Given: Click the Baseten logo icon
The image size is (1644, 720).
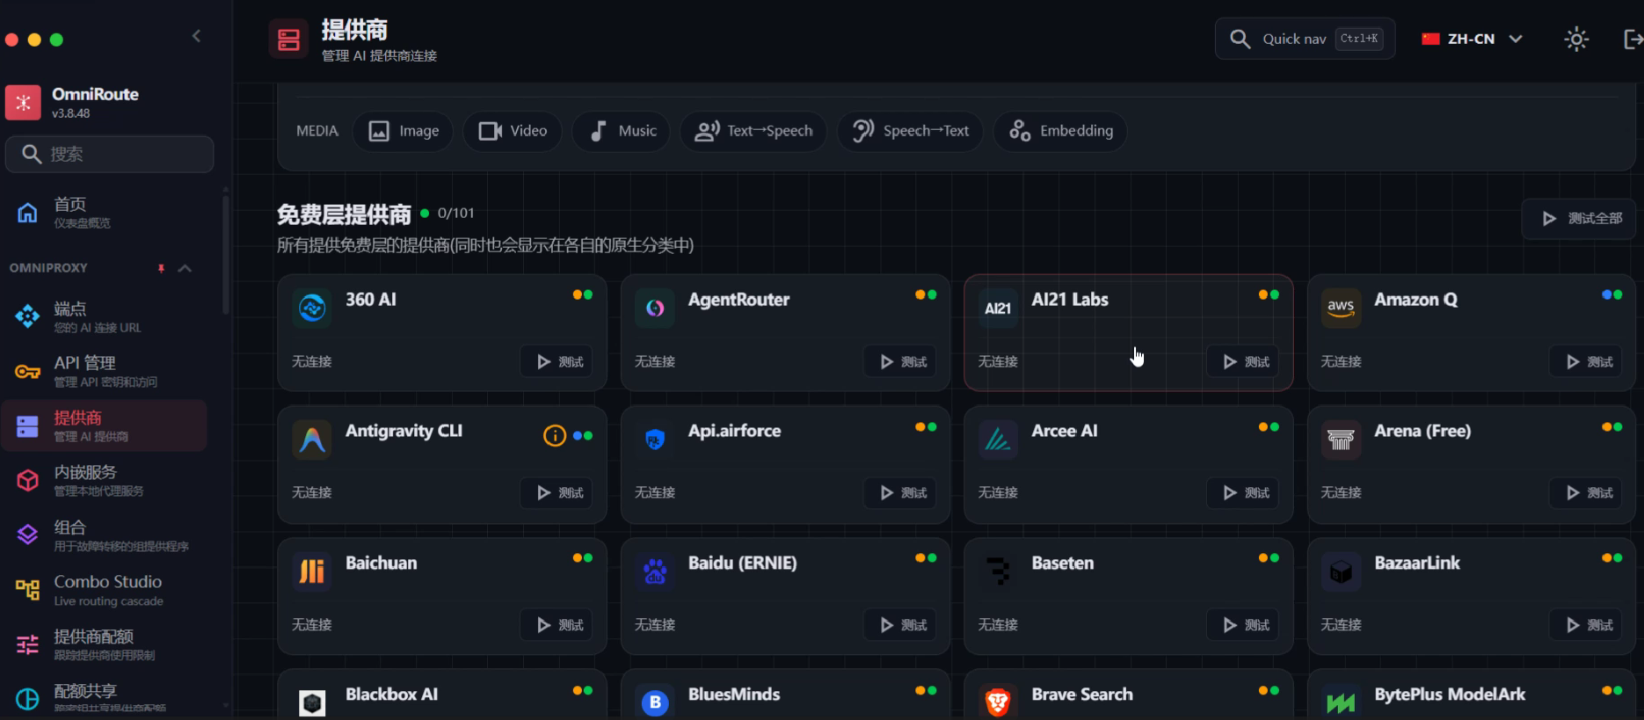Looking at the screenshot, I should [998, 571].
